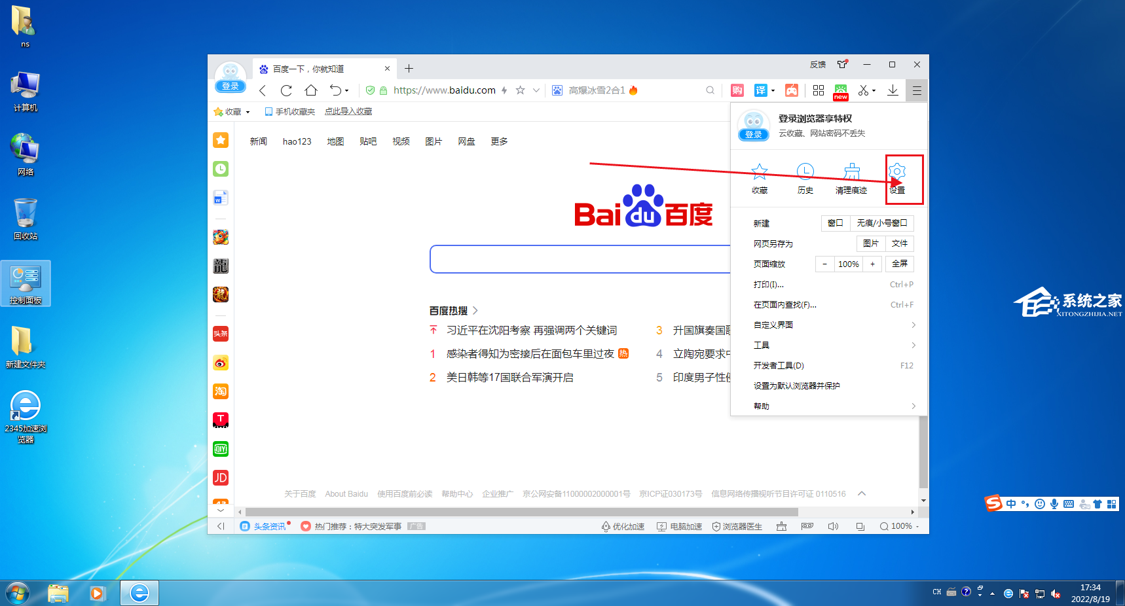Click the blue Login (登录) button in the menu panel

(754, 134)
